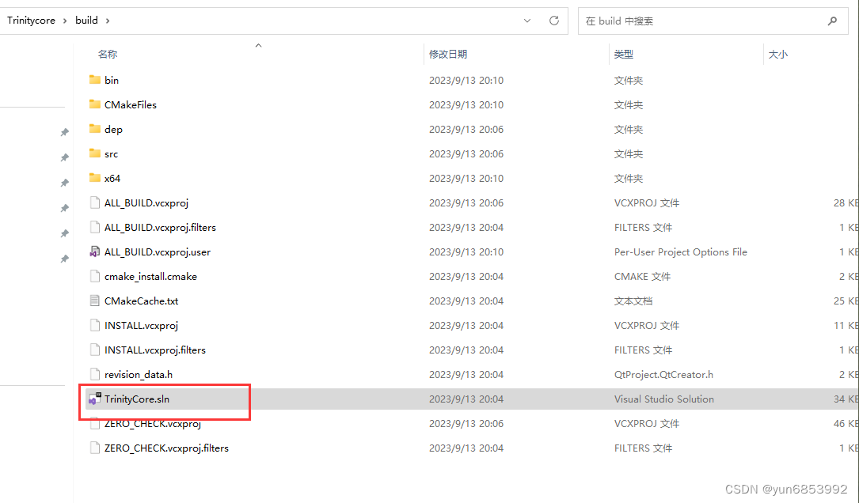
Task: Refresh the build folder view
Action: 554,21
